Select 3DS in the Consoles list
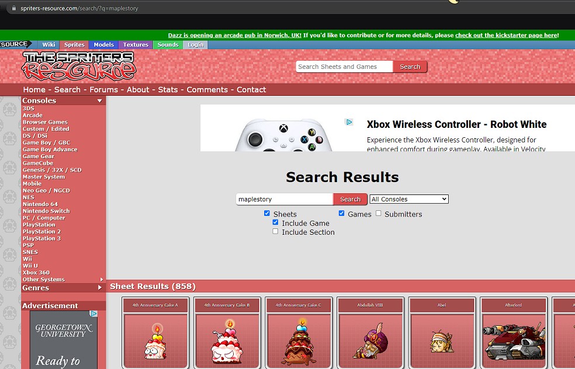This screenshot has height=369, width=575. [x=28, y=109]
